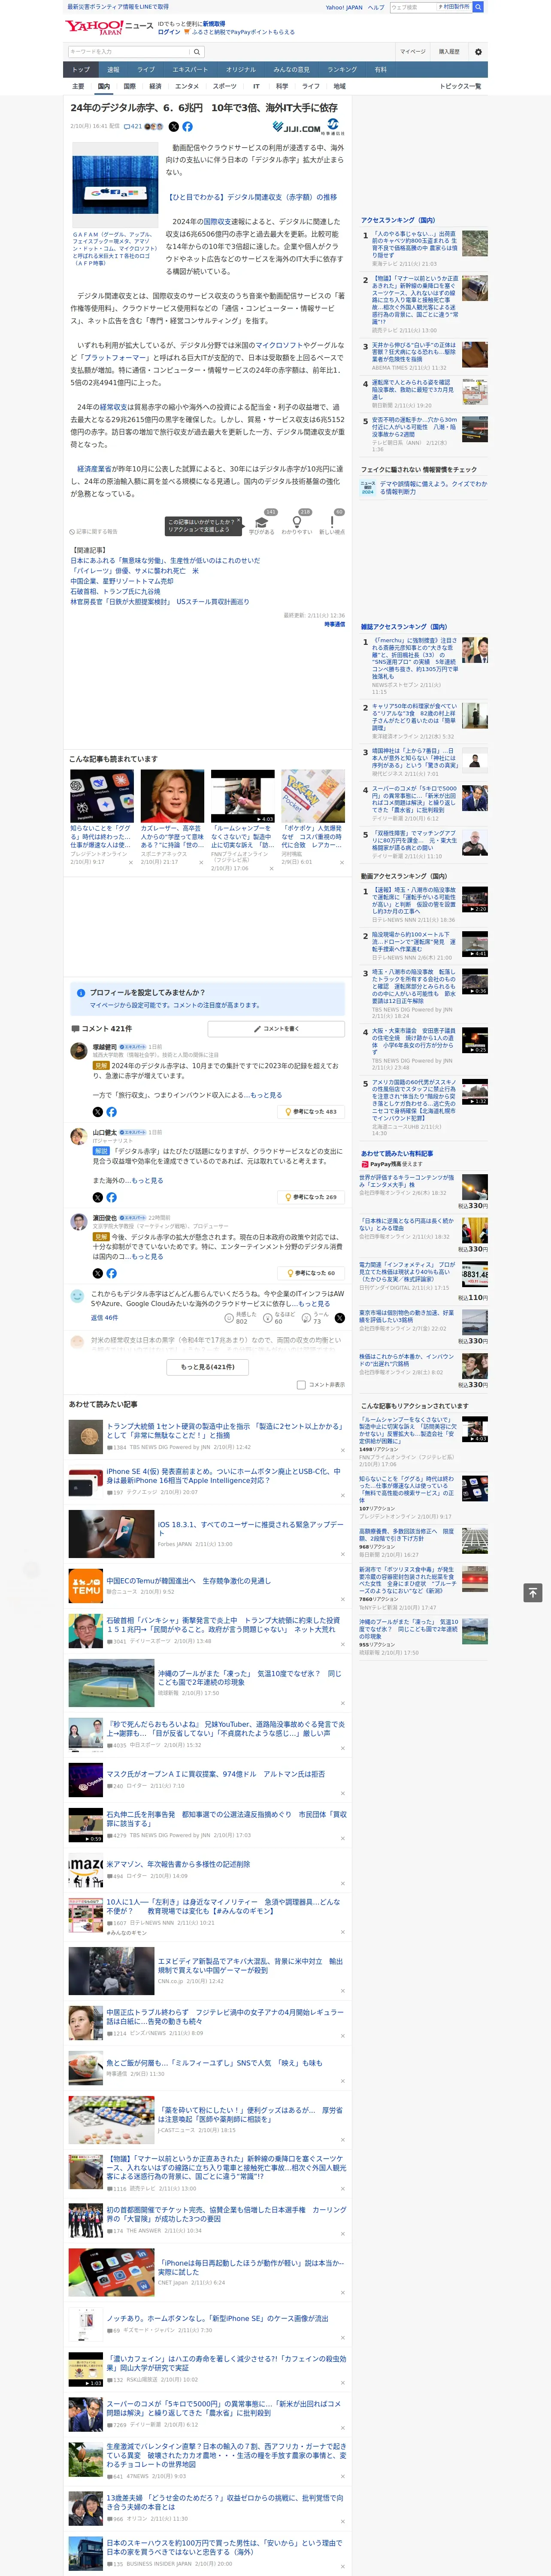The width and height of the screenshot is (551, 2576).
Task: Select the ランキング item in main navigation
Action: [x=342, y=70]
